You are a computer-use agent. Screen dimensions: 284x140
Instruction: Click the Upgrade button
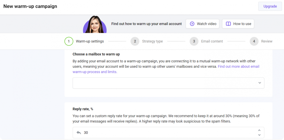click(x=270, y=7)
